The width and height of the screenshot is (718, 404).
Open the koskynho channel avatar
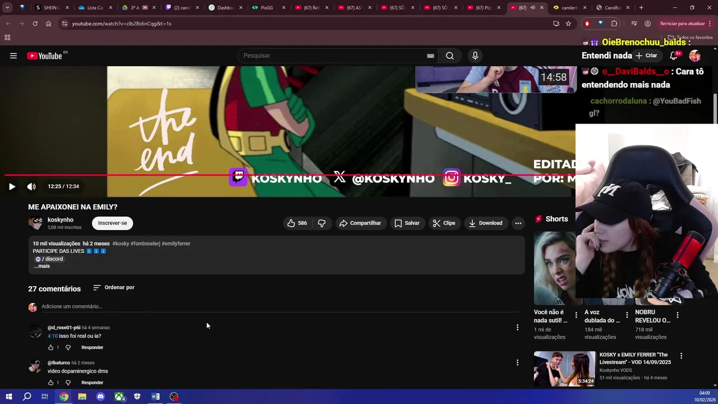click(x=35, y=223)
